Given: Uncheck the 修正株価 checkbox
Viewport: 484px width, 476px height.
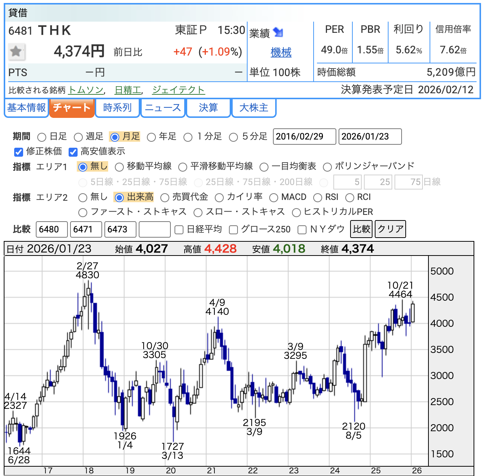Looking at the screenshot, I should coord(19,152).
